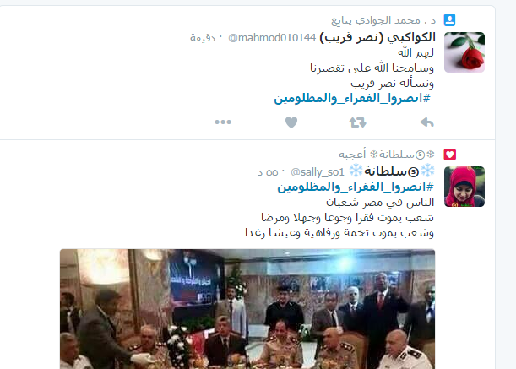The image size is (516, 369).
Task: Open the hashtag link in the second tweet
Action: tap(356, 187)
